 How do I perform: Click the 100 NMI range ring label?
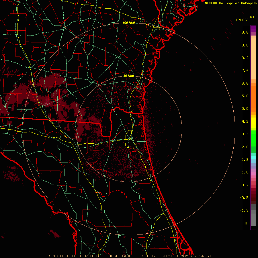tap(129, 23)
